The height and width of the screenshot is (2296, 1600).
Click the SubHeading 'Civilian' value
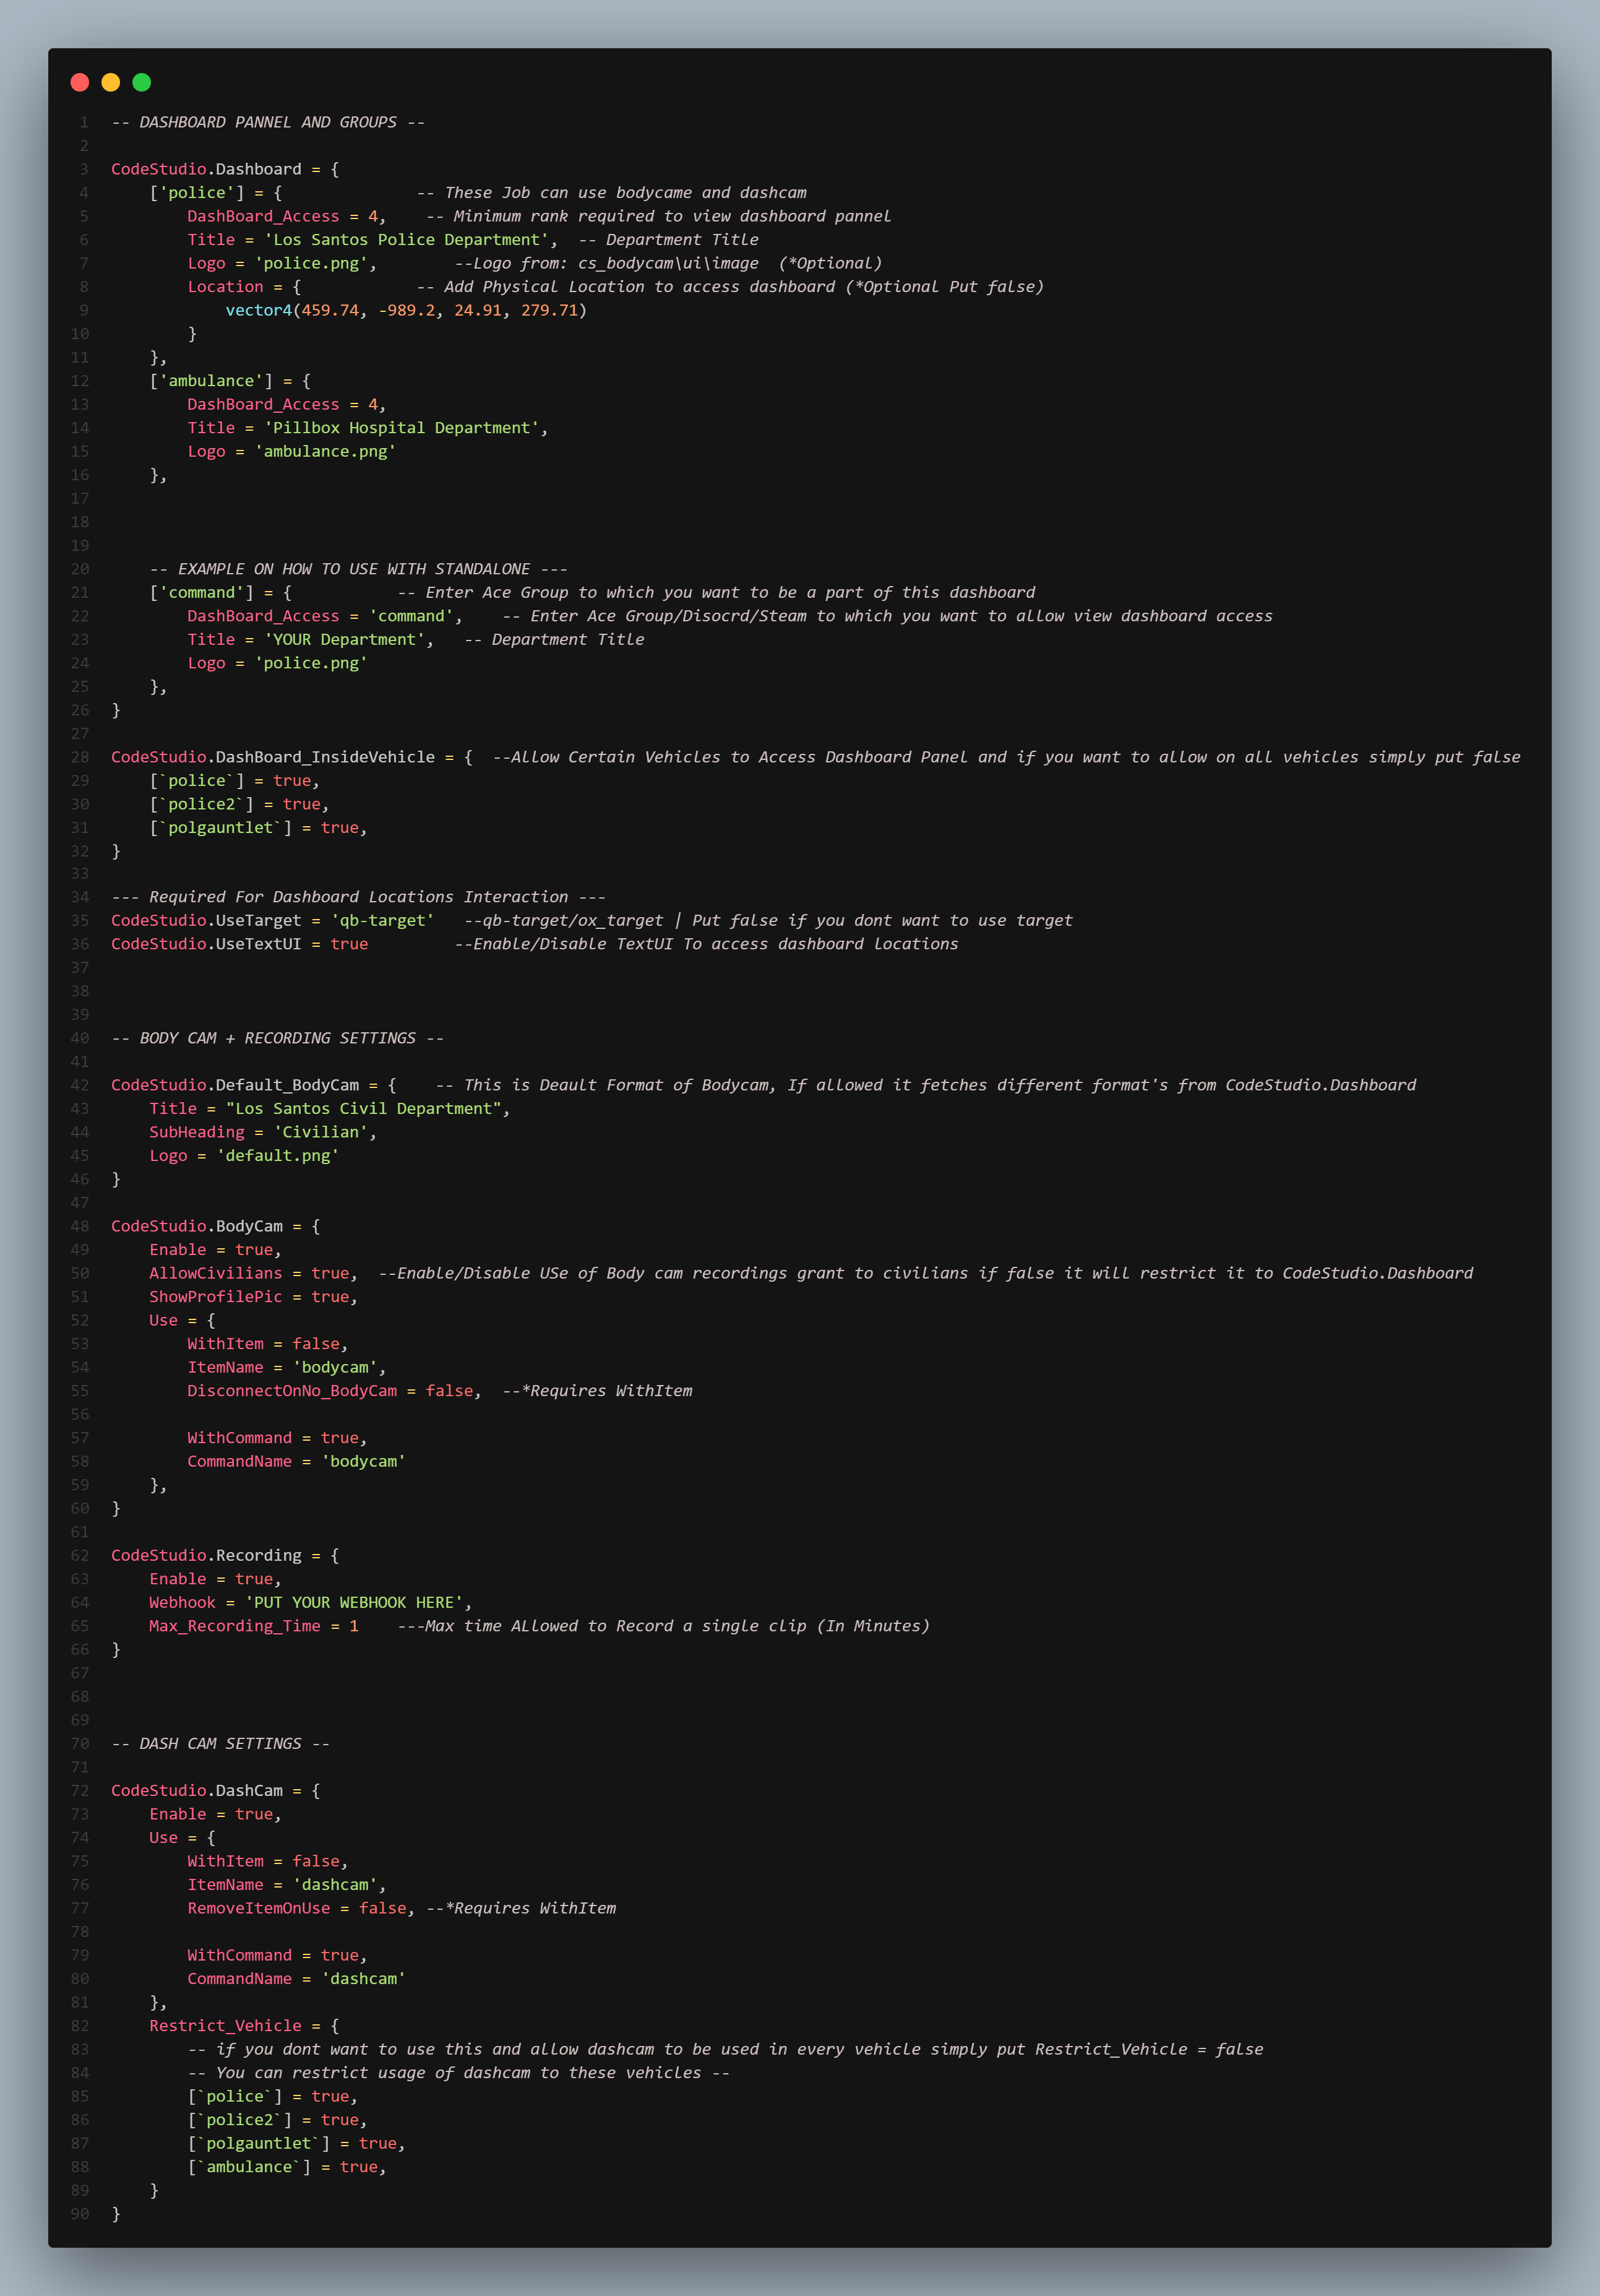(320, 1132)
